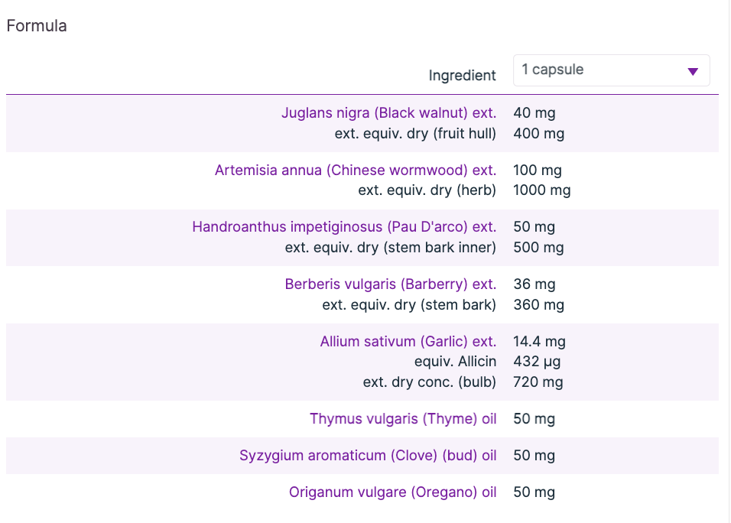This screenshot has height=523, width=731.
Task: Click the ext. dry conc. (bulb) label
Action: click(x=429, y=382)
